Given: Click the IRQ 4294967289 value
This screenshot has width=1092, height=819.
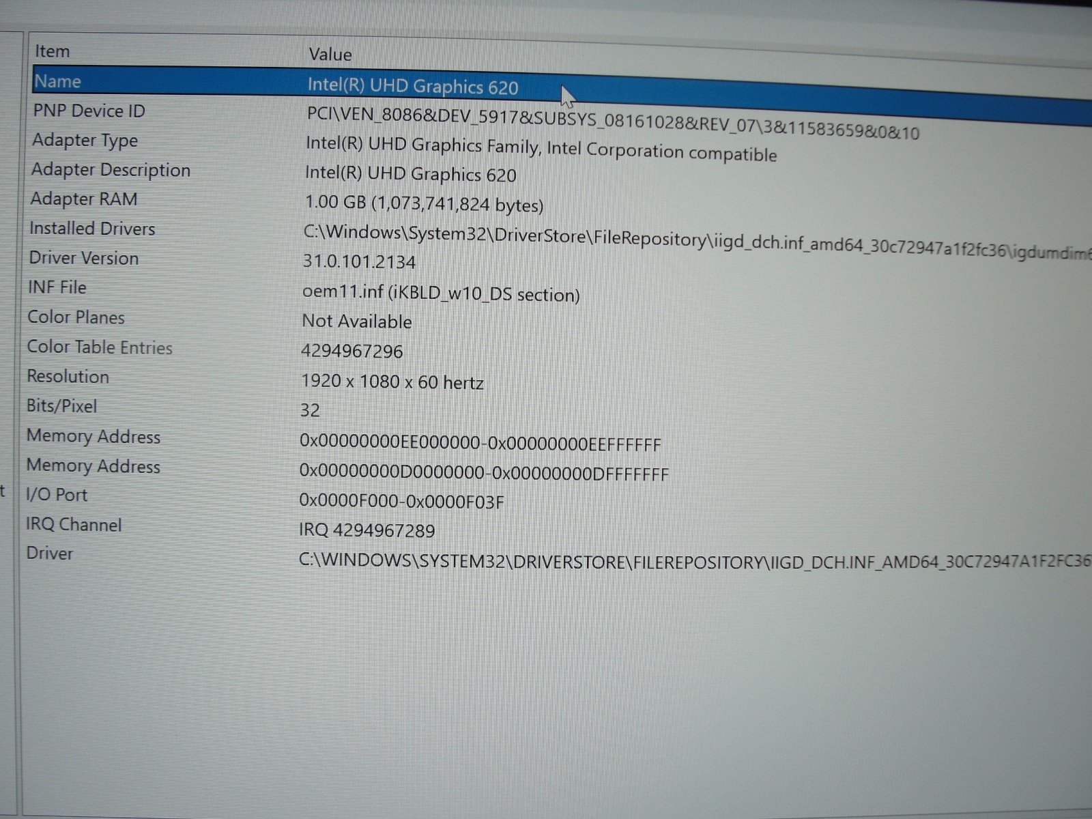Looking at the screenshot, I should pos(367,530).
